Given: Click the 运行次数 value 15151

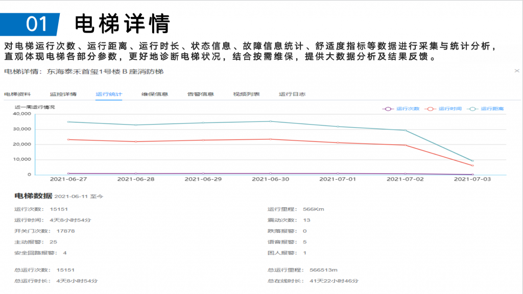Looking at the screenshot, I should pos(59,209).
